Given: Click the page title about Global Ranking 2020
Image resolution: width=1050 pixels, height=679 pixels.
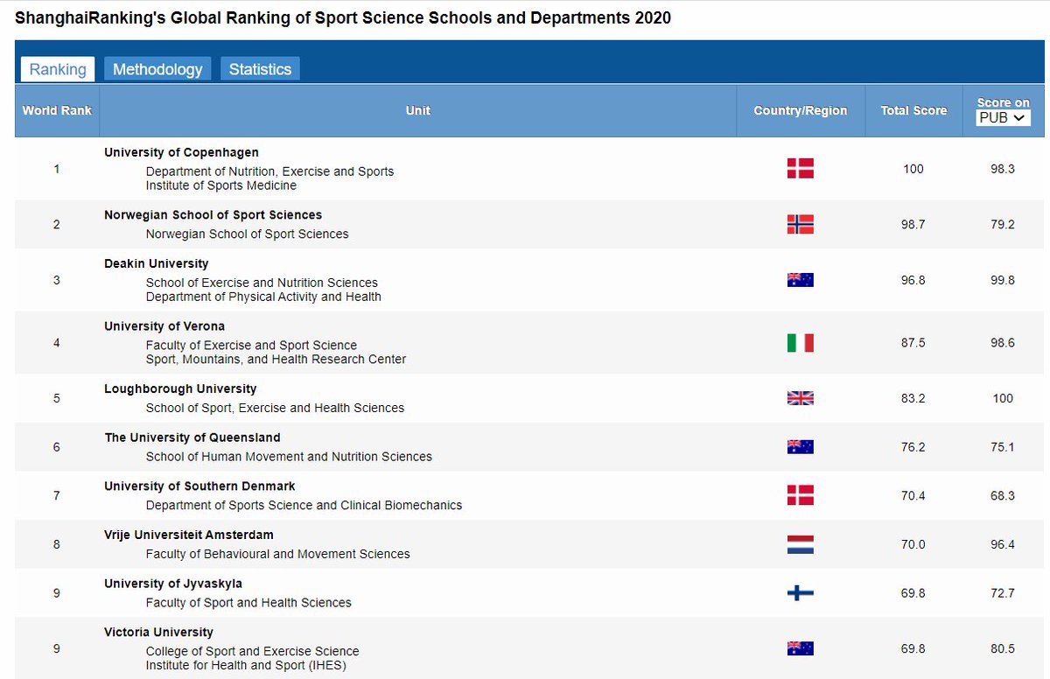Looking at the screenshot, I should pos(343,17).
